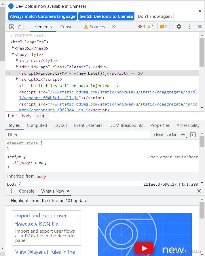
Task: Close the bottom drawer panel
Action: pos(199,191)
